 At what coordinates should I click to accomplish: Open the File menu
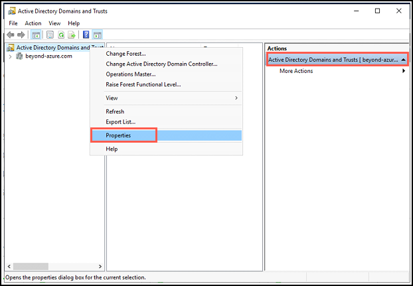tap(13, 23)
